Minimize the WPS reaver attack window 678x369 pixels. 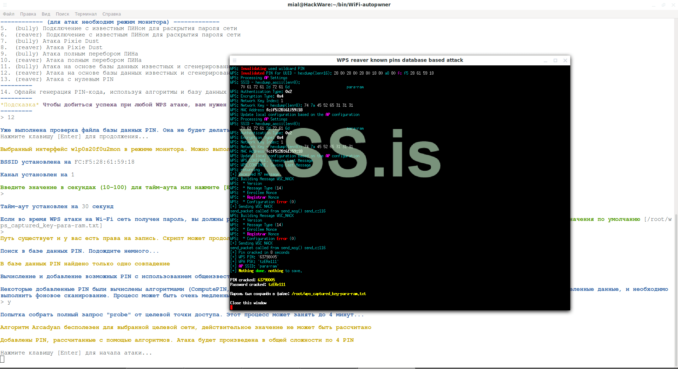[x=546, y=60]
